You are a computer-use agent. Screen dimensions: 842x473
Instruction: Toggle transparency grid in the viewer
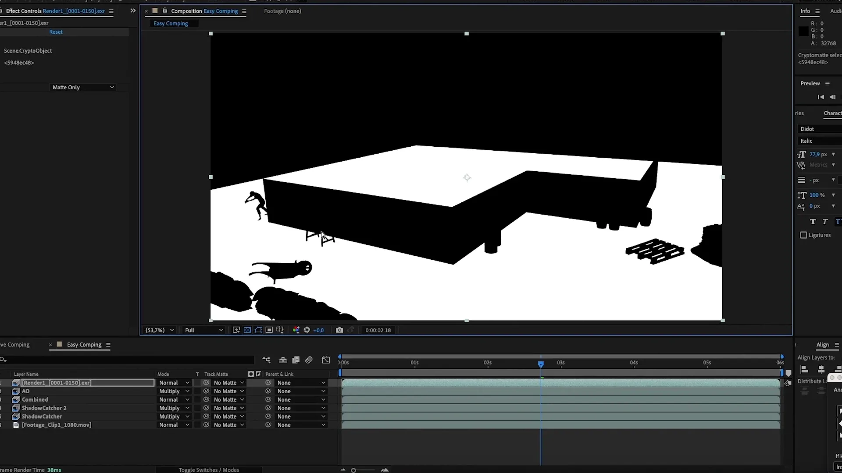(x=247, y=330)
